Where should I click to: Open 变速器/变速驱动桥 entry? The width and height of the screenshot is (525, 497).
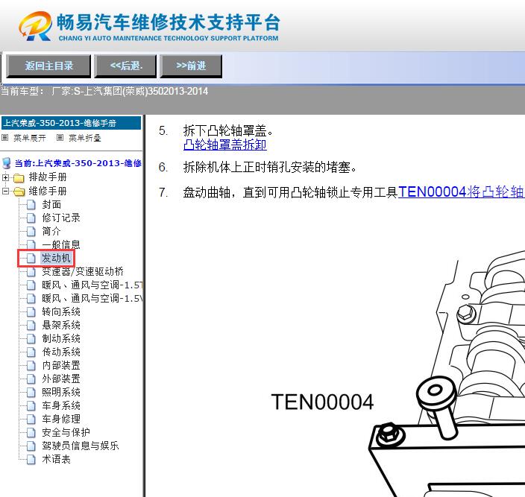point(83,271)
